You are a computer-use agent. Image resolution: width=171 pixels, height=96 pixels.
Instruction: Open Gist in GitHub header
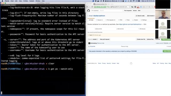139,11
